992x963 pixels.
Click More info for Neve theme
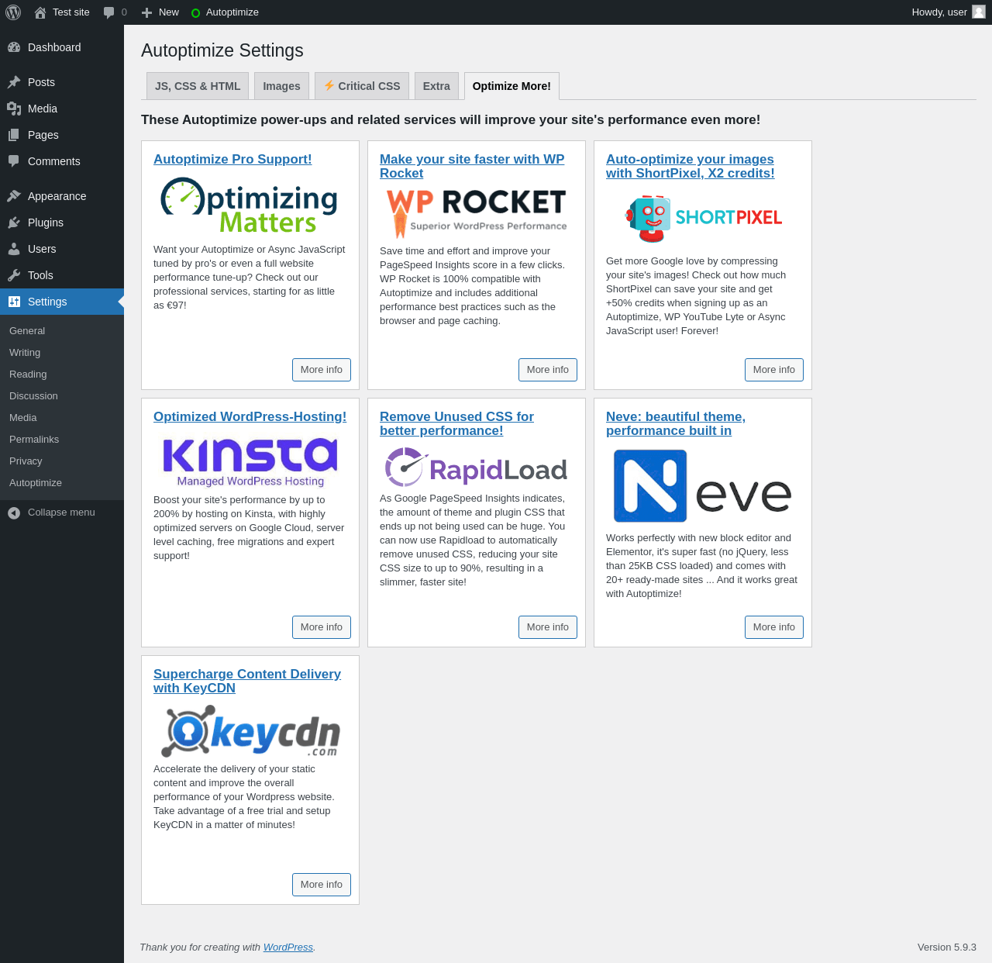coord(774,627)
